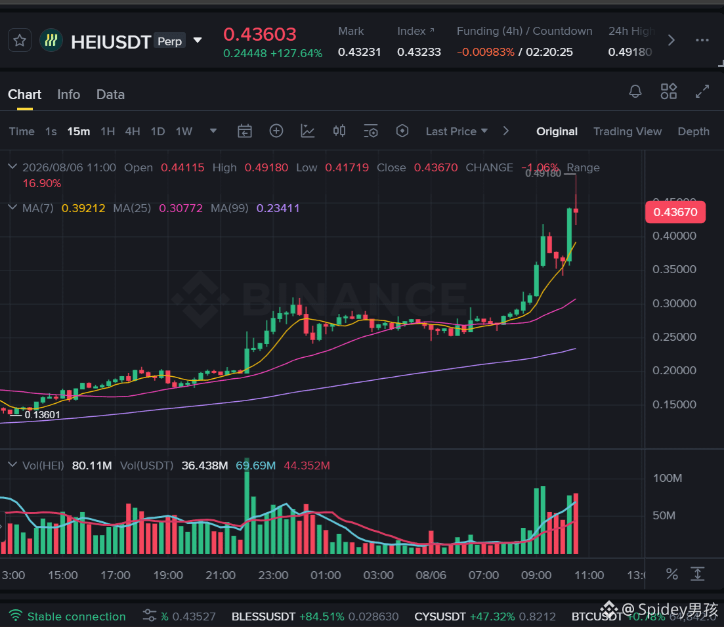The image size is (724, 627).
Task: Select the 1s interval
Action: point(51,131)
